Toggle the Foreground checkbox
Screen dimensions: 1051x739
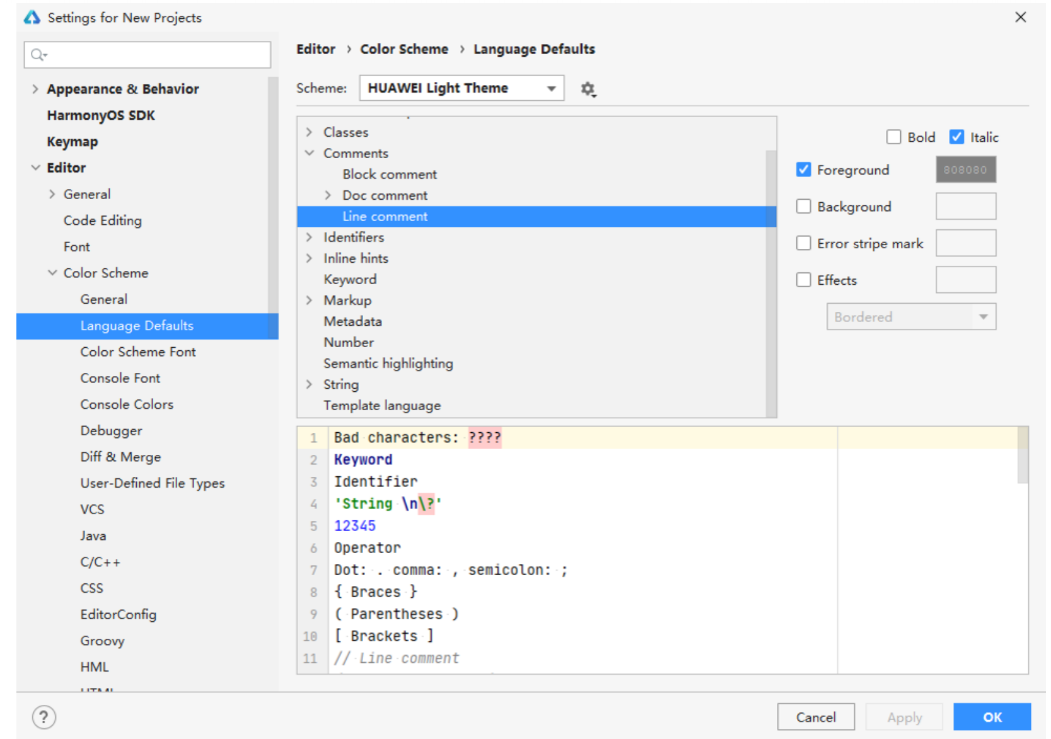pyautogui.click(x=803, y=169)
